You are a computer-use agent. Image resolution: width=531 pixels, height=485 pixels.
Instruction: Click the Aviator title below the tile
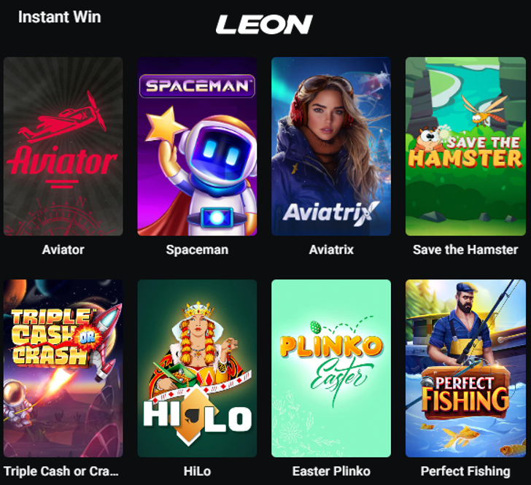pyautogui.click(x=63, y=249)
